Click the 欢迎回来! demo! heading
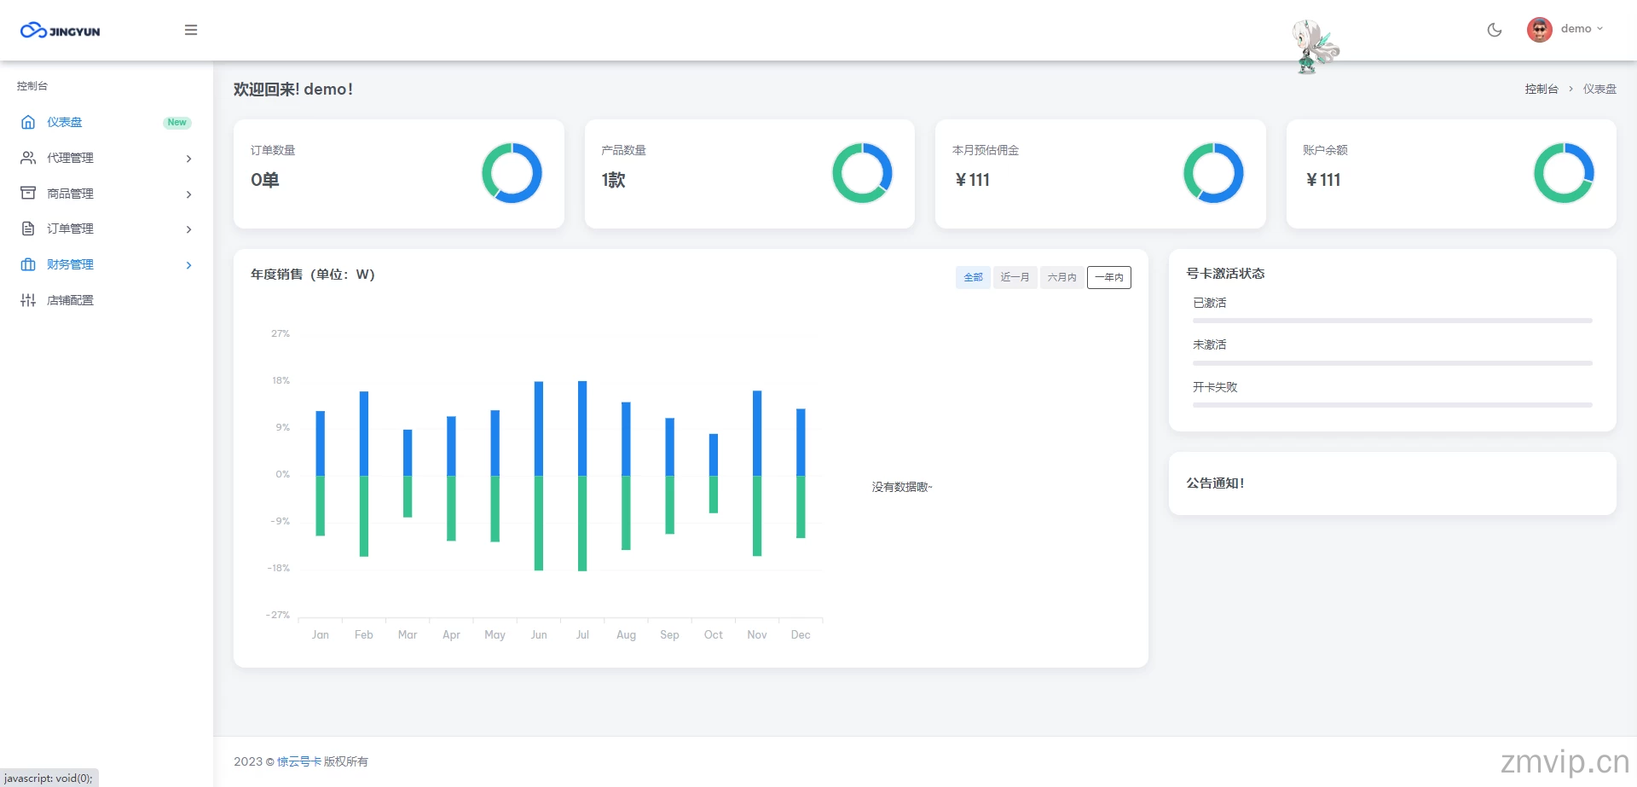Screen dimensions: 1637x787 293,90
